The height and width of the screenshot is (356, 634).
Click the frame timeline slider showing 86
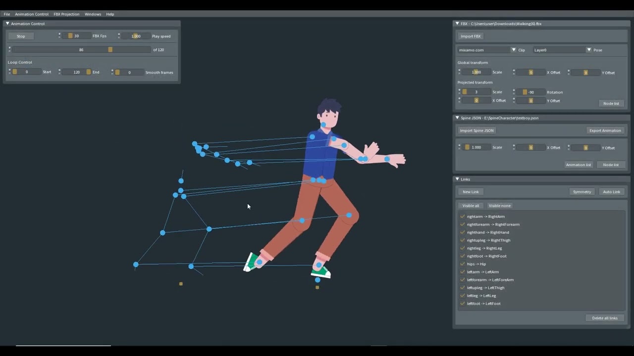[81, 49]
